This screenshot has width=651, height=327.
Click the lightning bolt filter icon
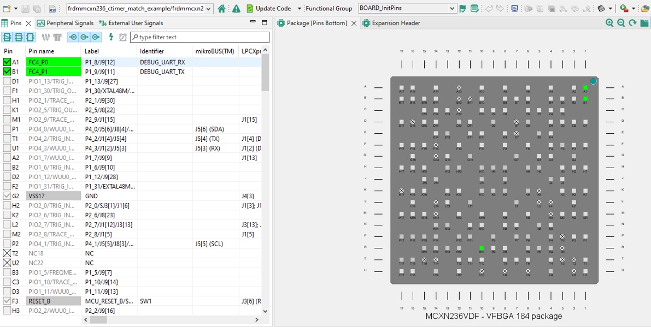click(111, 37)
